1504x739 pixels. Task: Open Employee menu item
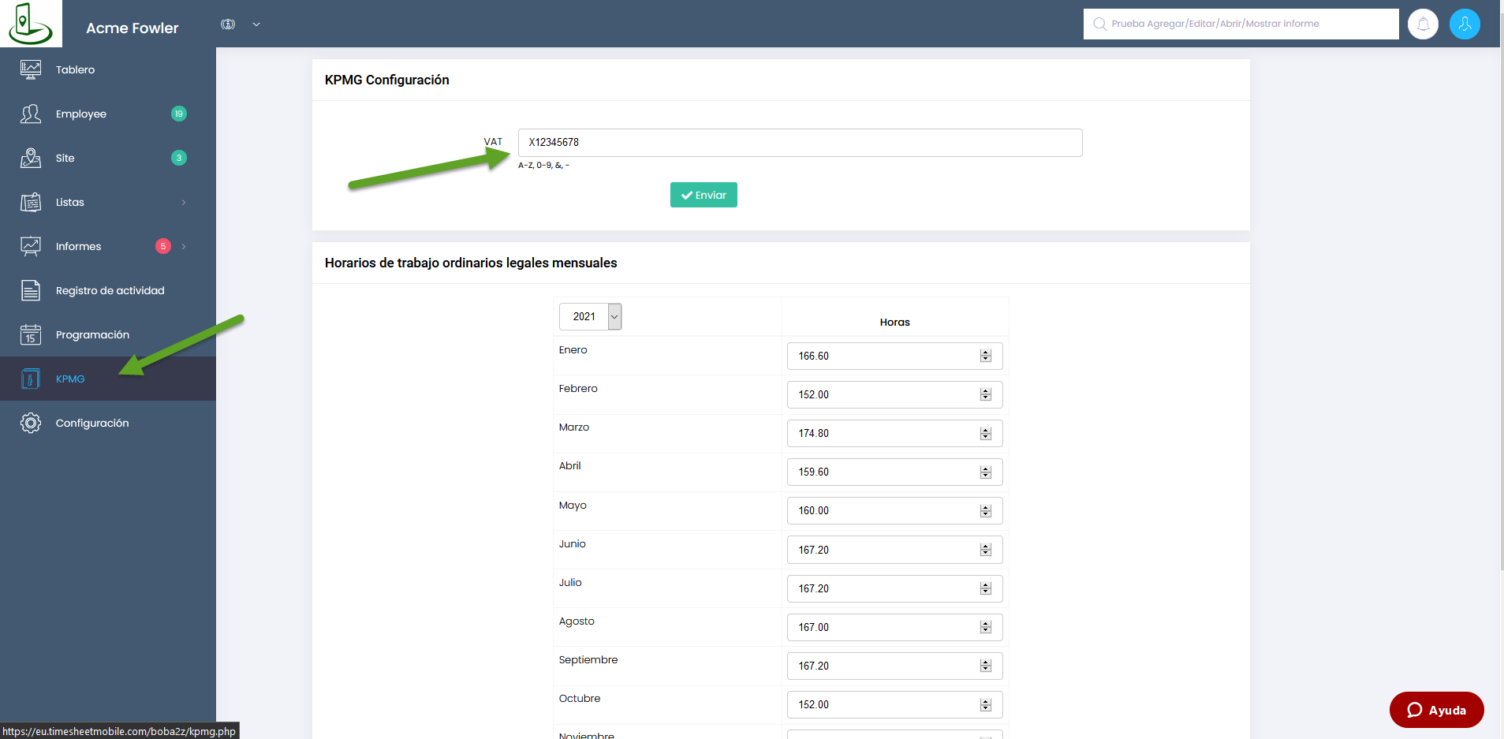pyautogui.click(x=108, y=114)
